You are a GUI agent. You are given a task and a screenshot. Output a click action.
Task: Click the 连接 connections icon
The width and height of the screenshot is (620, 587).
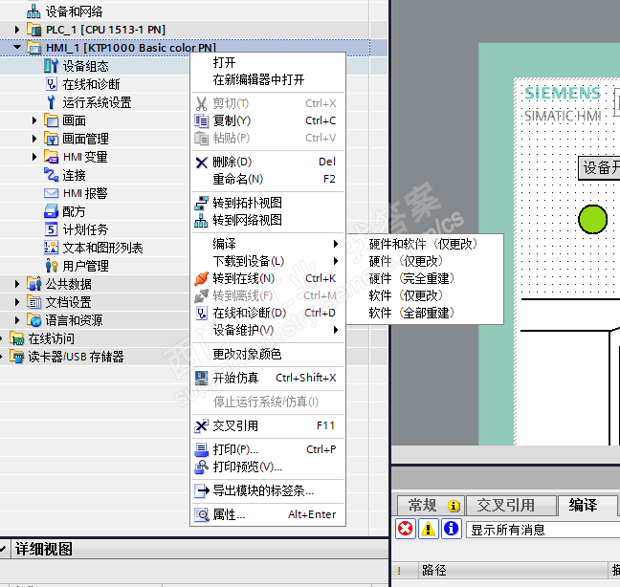[51, 175]
